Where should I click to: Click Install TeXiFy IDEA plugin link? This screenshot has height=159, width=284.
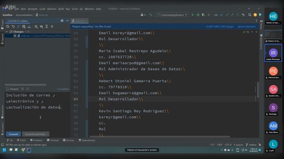(220, 26)
